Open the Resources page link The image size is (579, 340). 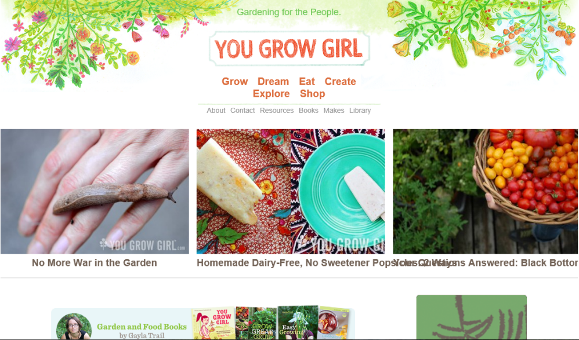(277, 110)
